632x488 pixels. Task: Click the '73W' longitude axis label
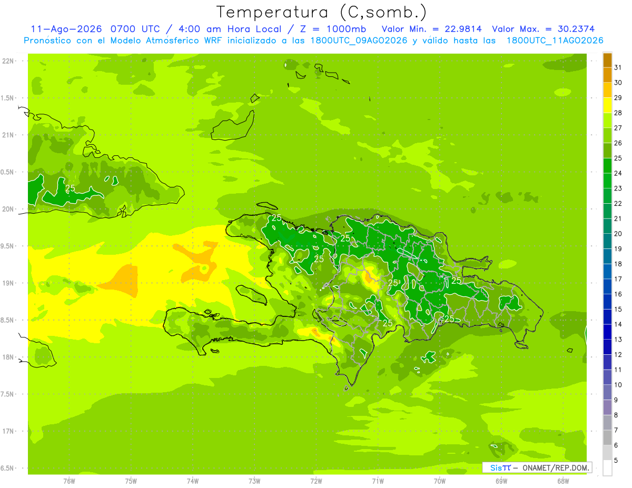pyautogui.click(x=254, y=481)
